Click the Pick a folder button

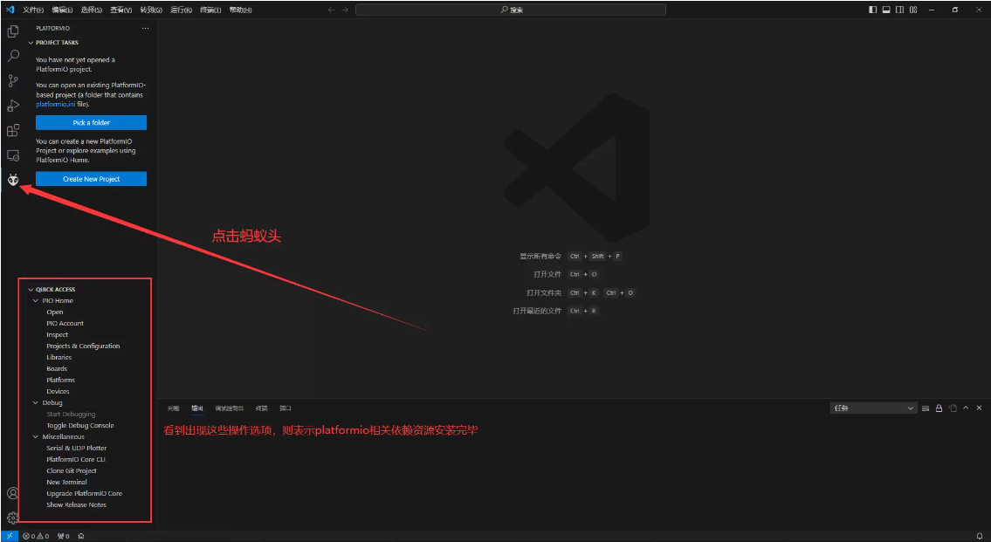pos(91,122)
